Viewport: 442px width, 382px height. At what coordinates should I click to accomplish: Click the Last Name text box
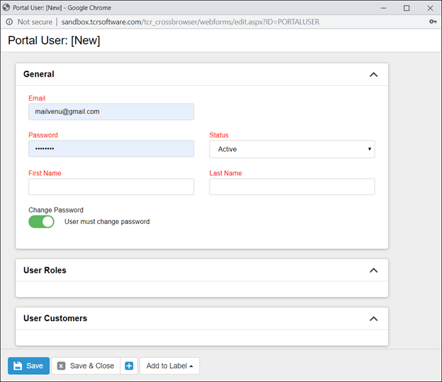click(x=292, y=186)
